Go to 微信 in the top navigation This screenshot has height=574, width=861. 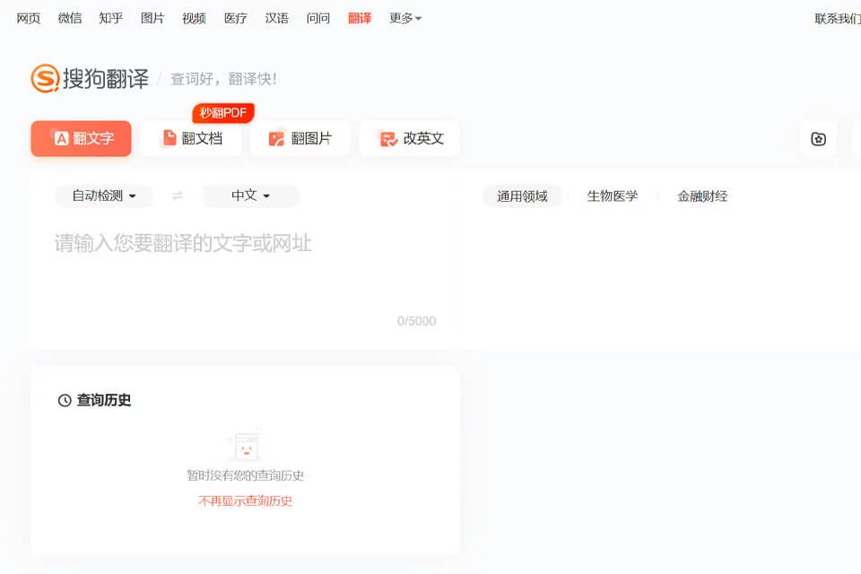70,18
